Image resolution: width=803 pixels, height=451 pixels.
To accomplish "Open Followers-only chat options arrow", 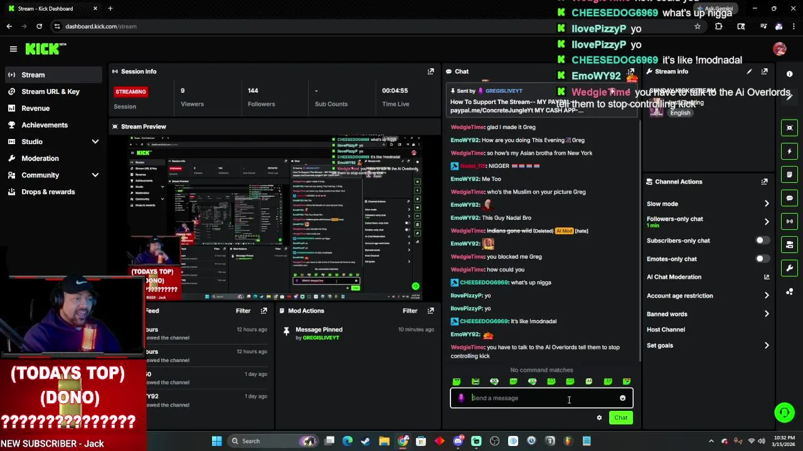I will click(766, 222).
